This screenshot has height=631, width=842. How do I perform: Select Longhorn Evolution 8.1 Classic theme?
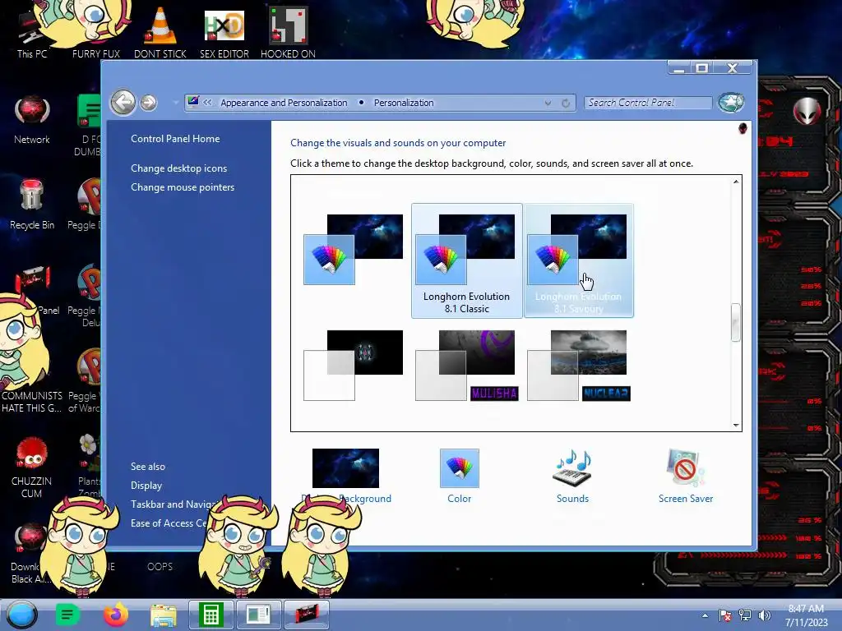point(467,260)
